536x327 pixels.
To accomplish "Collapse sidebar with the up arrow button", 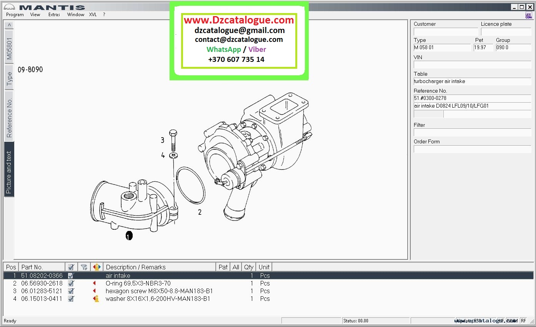I will (x=9, y=25).
